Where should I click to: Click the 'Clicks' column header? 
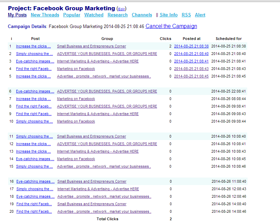165,39
